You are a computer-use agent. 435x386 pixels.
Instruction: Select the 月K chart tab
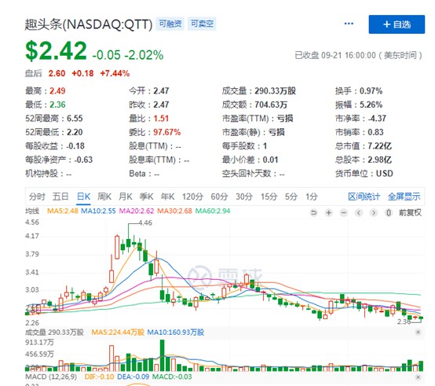click(x=126, y=197)
